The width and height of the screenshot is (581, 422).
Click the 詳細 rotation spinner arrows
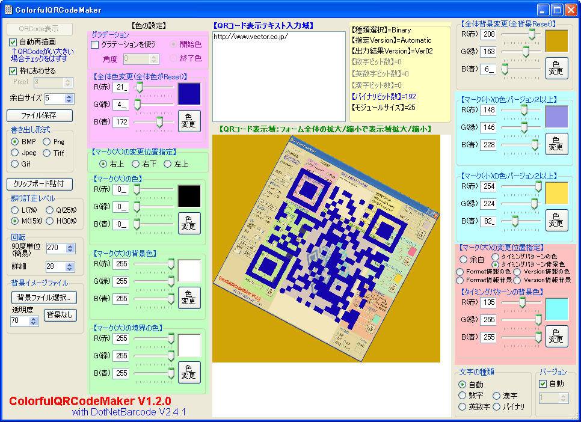click(x=70, y=267)
